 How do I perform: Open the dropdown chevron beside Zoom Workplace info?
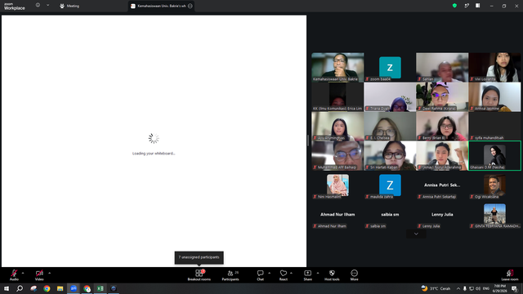47,6
